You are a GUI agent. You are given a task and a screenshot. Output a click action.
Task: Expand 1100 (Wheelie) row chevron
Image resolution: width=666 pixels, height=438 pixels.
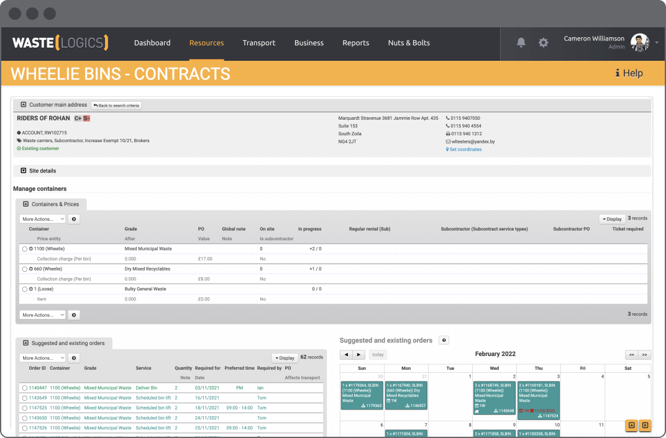pyautogui.click(x=31, y=249)
